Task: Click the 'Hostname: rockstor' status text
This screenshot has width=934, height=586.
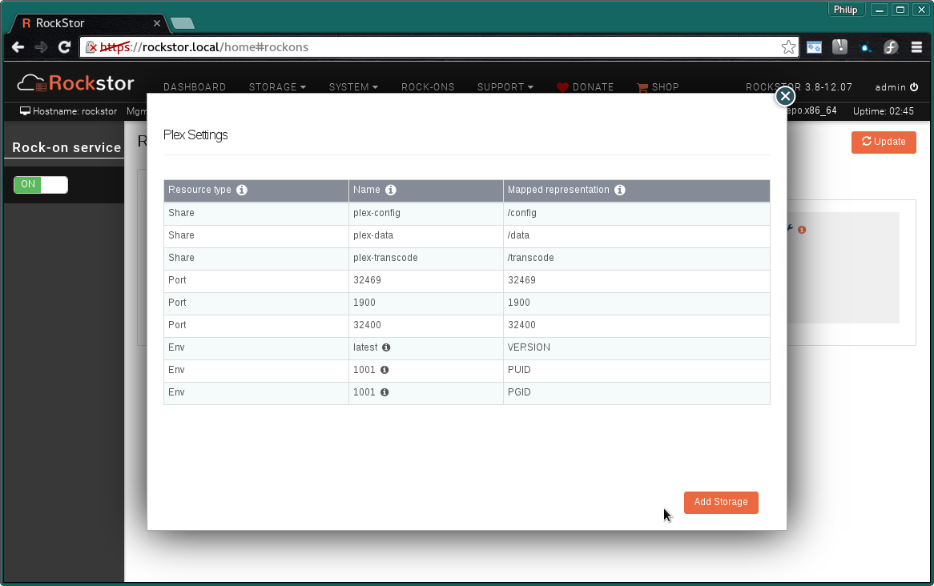Action: [x=74, y=111]
